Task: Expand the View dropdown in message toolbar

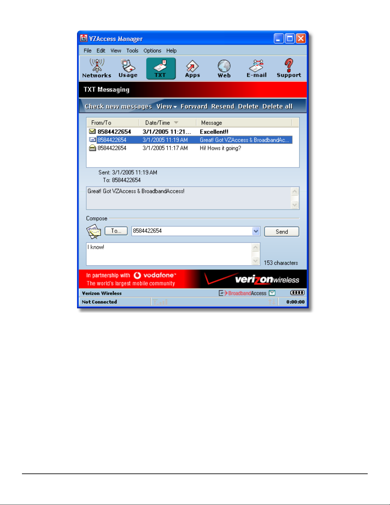Action: coord(167,106)
